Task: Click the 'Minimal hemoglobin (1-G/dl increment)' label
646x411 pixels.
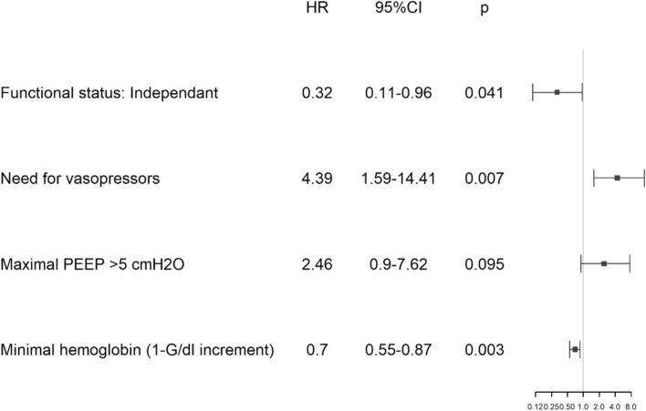Action: tap(138, 350)
